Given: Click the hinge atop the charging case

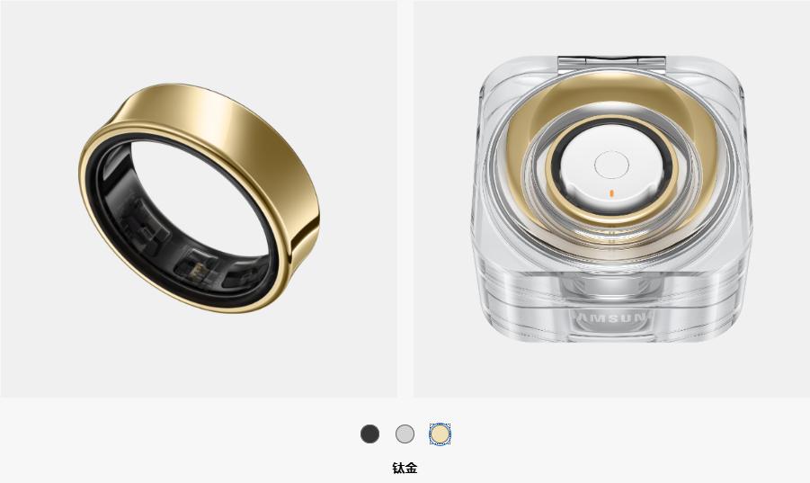Looking at the screenshot, I should 612,58.
